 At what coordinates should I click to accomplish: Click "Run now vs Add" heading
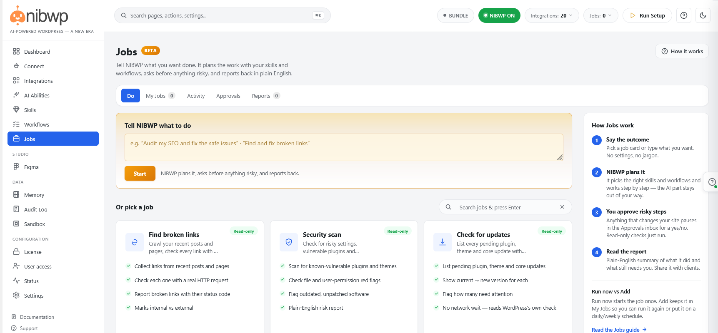[x=611, y=291]
